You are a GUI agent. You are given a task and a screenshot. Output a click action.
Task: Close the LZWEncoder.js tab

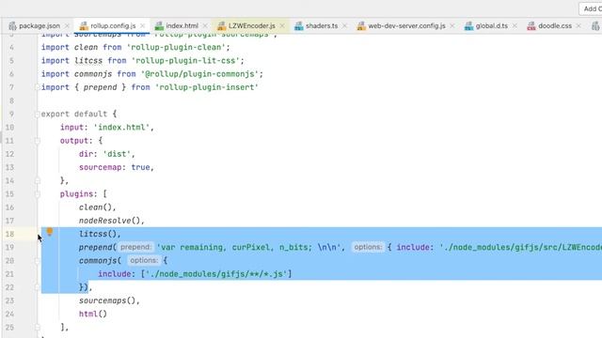[282, 25]
